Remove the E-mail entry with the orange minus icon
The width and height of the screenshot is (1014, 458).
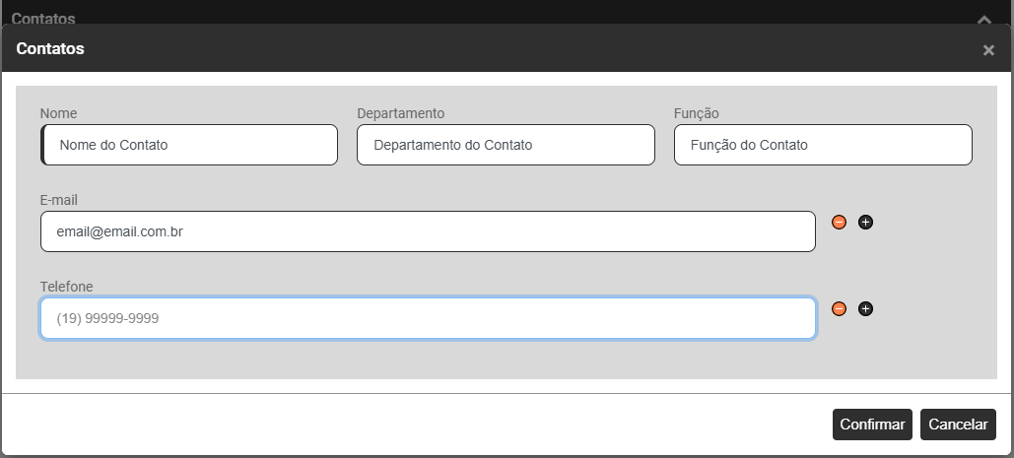(x=840, y=223)
